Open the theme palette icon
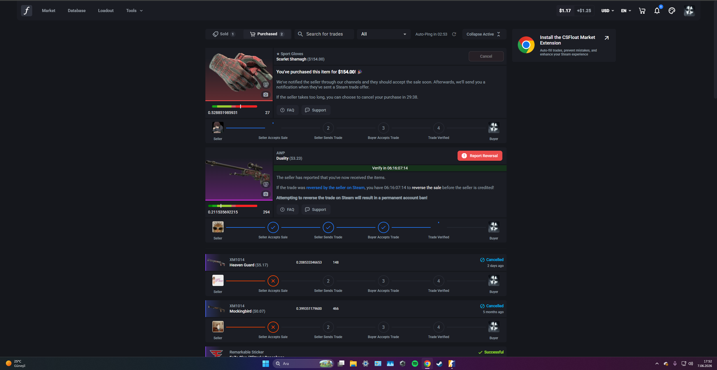 pyautogui.click(x=672, y=11)
